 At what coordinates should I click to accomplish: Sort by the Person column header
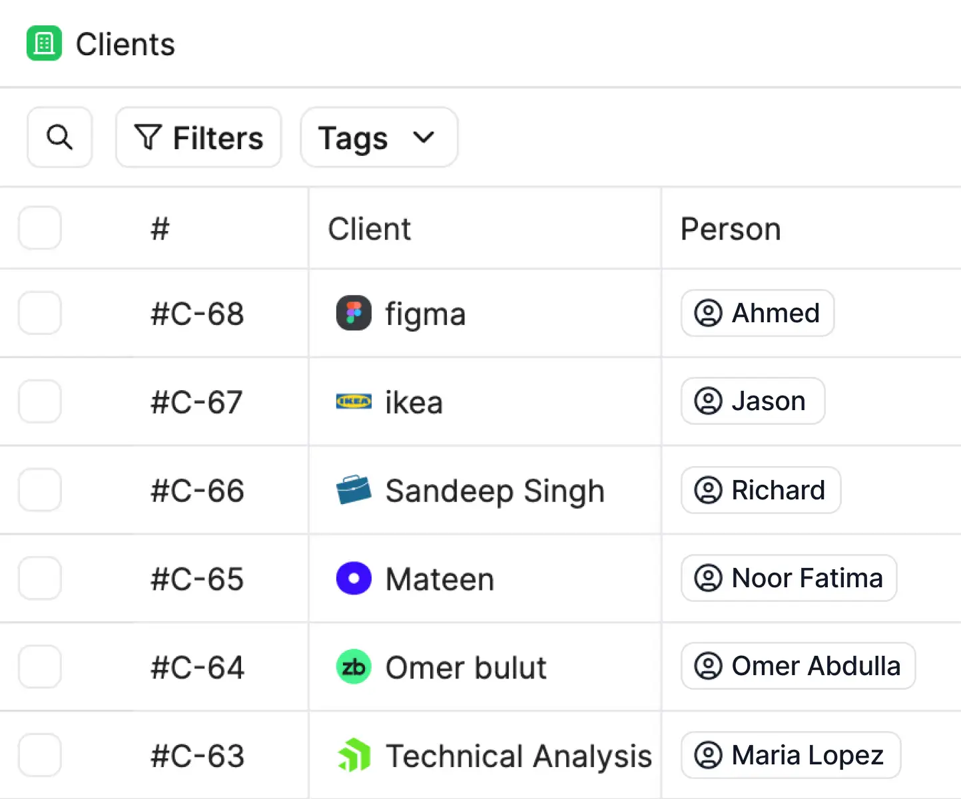(731, 229)
